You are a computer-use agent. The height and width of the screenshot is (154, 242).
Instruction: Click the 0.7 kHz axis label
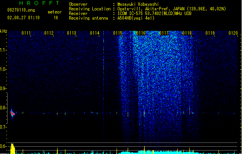(x=3, y=127)
